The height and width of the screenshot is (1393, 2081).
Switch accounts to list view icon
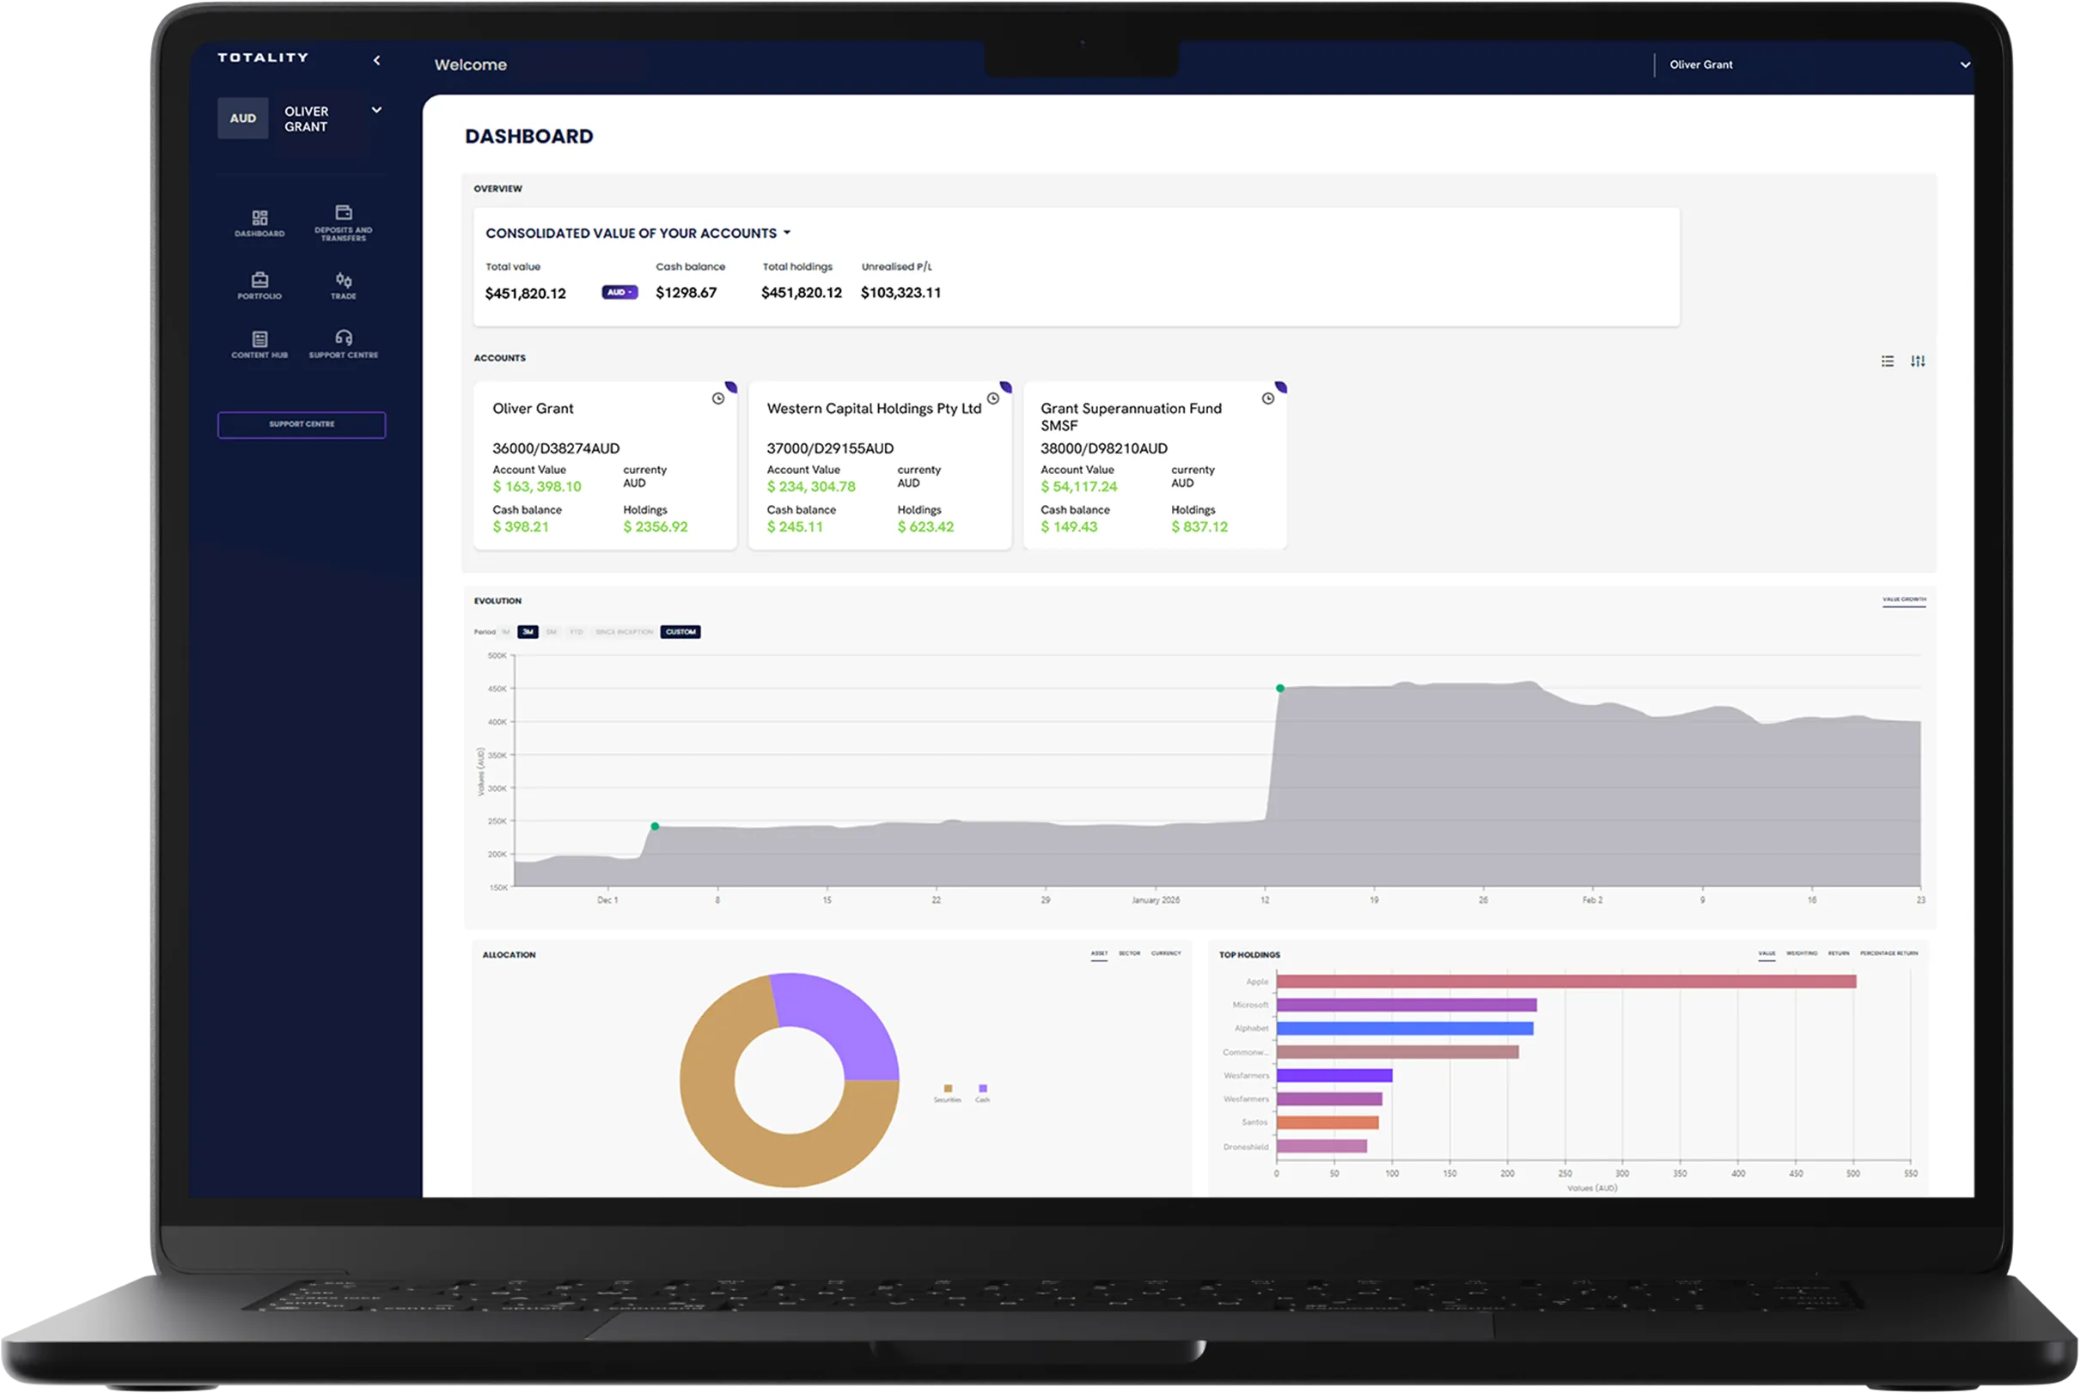tap(1888, 362)
